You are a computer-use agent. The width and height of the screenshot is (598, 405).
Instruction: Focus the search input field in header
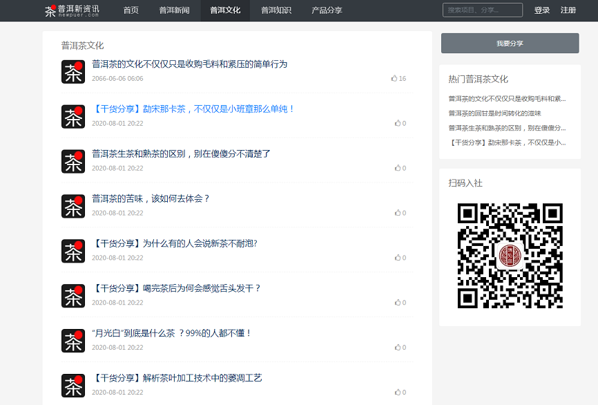pyautogui.click(x=482, y=10)
